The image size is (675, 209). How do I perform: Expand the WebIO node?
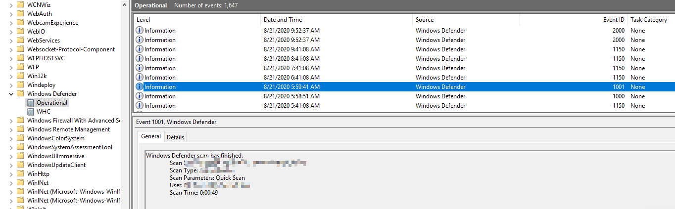pyautogui.click(x=11, y=32)
